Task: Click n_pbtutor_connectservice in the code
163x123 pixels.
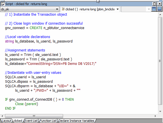Action: click(x=64, y=28)
